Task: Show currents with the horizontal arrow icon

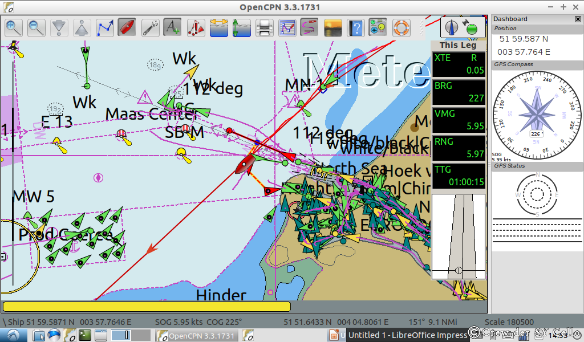Action: 219,27
